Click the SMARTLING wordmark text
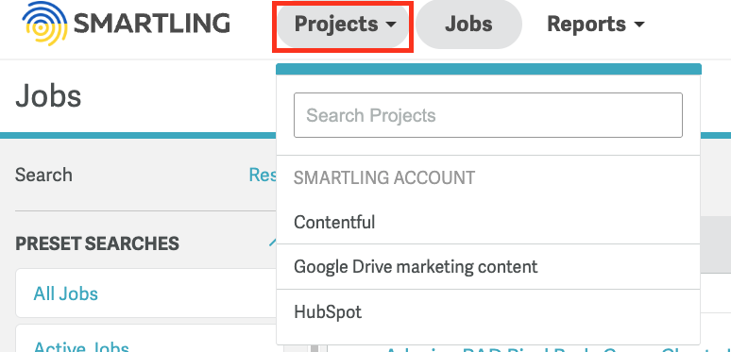The image size is (731, 352). pos(152,24)
